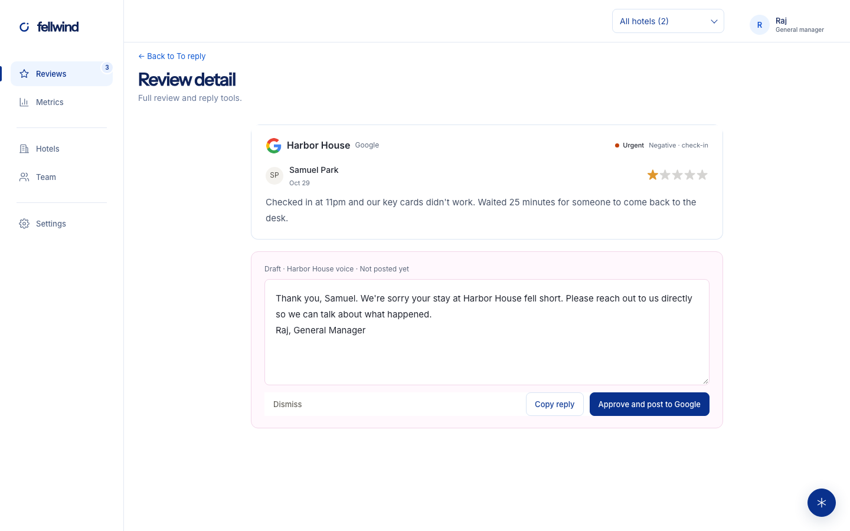Click the one-star rating display
Image resolution: width=850 pixels, height=531 pixels.
click(677, 175)
